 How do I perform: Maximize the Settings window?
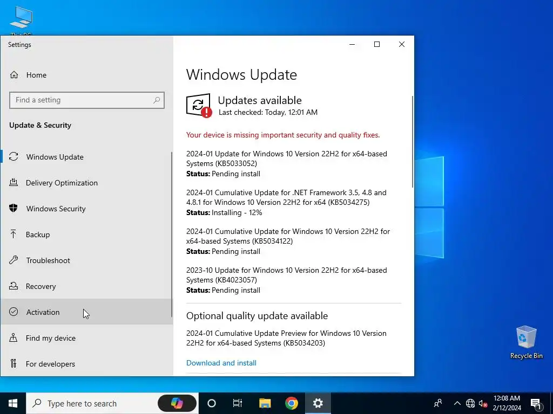tap(376, 44)
